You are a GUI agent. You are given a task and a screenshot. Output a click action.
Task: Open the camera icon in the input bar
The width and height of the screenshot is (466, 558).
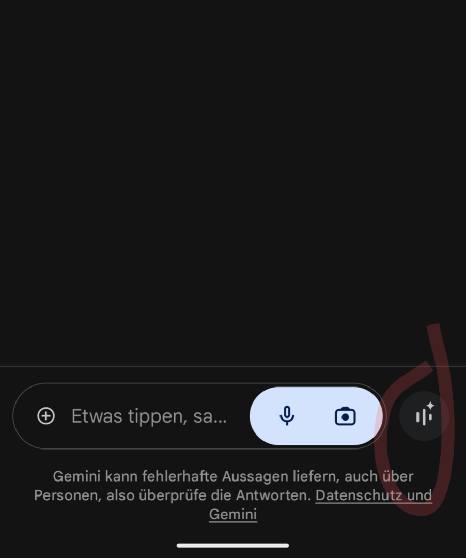[x=345, y=416]
